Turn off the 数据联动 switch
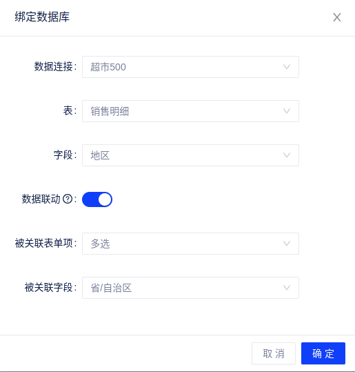This screenshot has height=372, width=355. (x=97, y=199)
